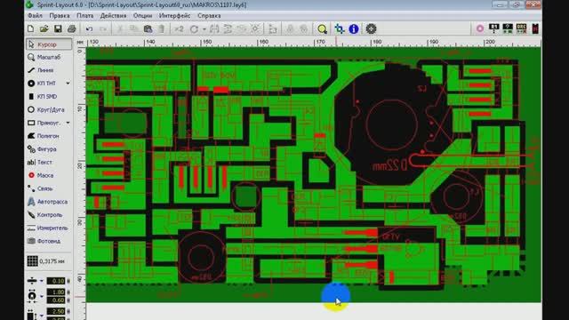This screenshot has height=320, width=569.
Task: Toggle the panel icon between R1 and DRC
Action: click(x=508, y=28)
